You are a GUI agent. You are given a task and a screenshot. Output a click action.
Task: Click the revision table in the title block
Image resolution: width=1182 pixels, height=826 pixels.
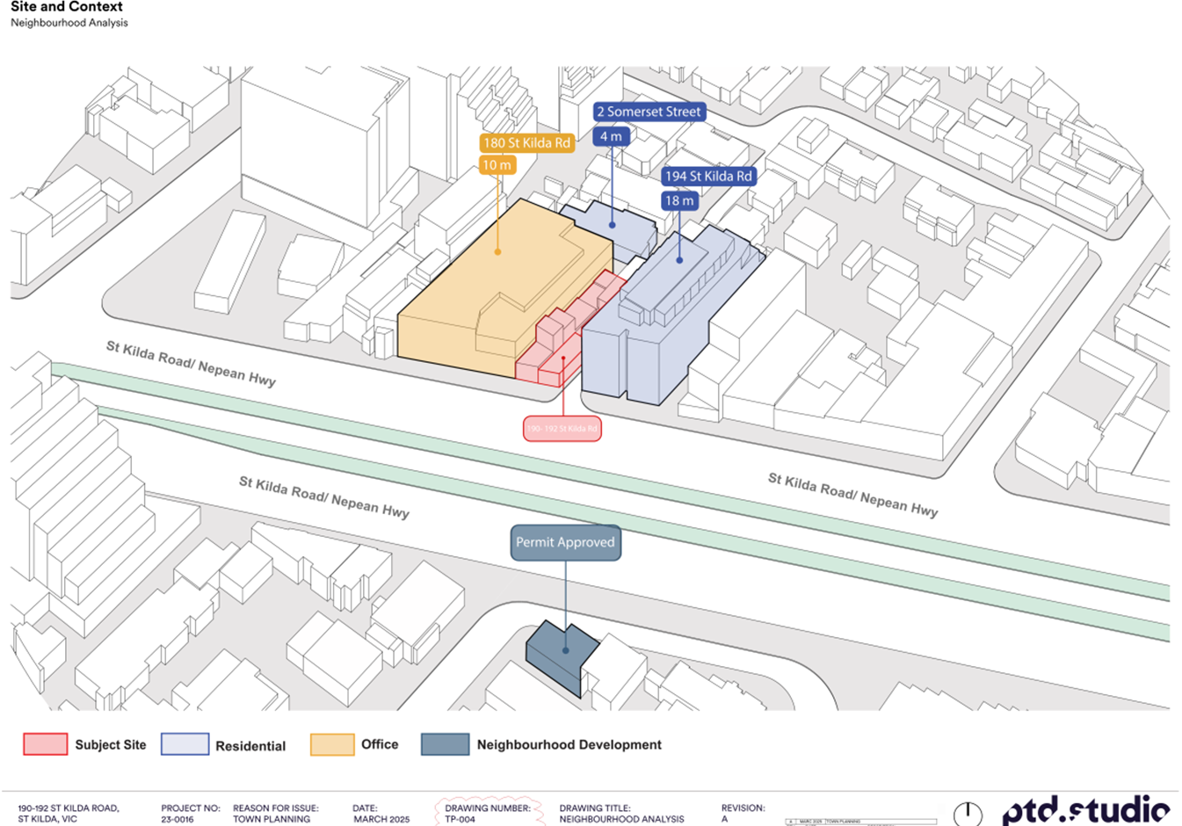859,822
